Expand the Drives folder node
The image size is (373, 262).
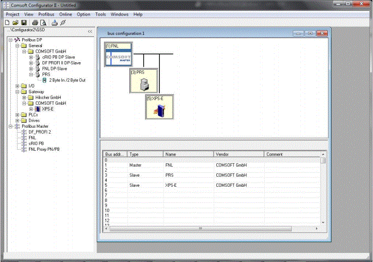pos(17,120)
